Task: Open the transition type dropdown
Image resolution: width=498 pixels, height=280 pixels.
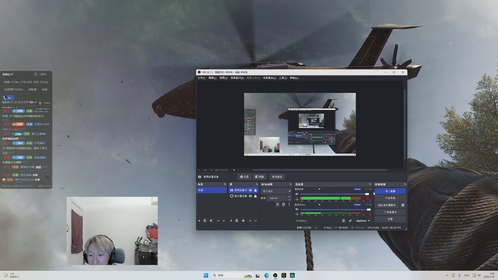Action: (276, 191)
